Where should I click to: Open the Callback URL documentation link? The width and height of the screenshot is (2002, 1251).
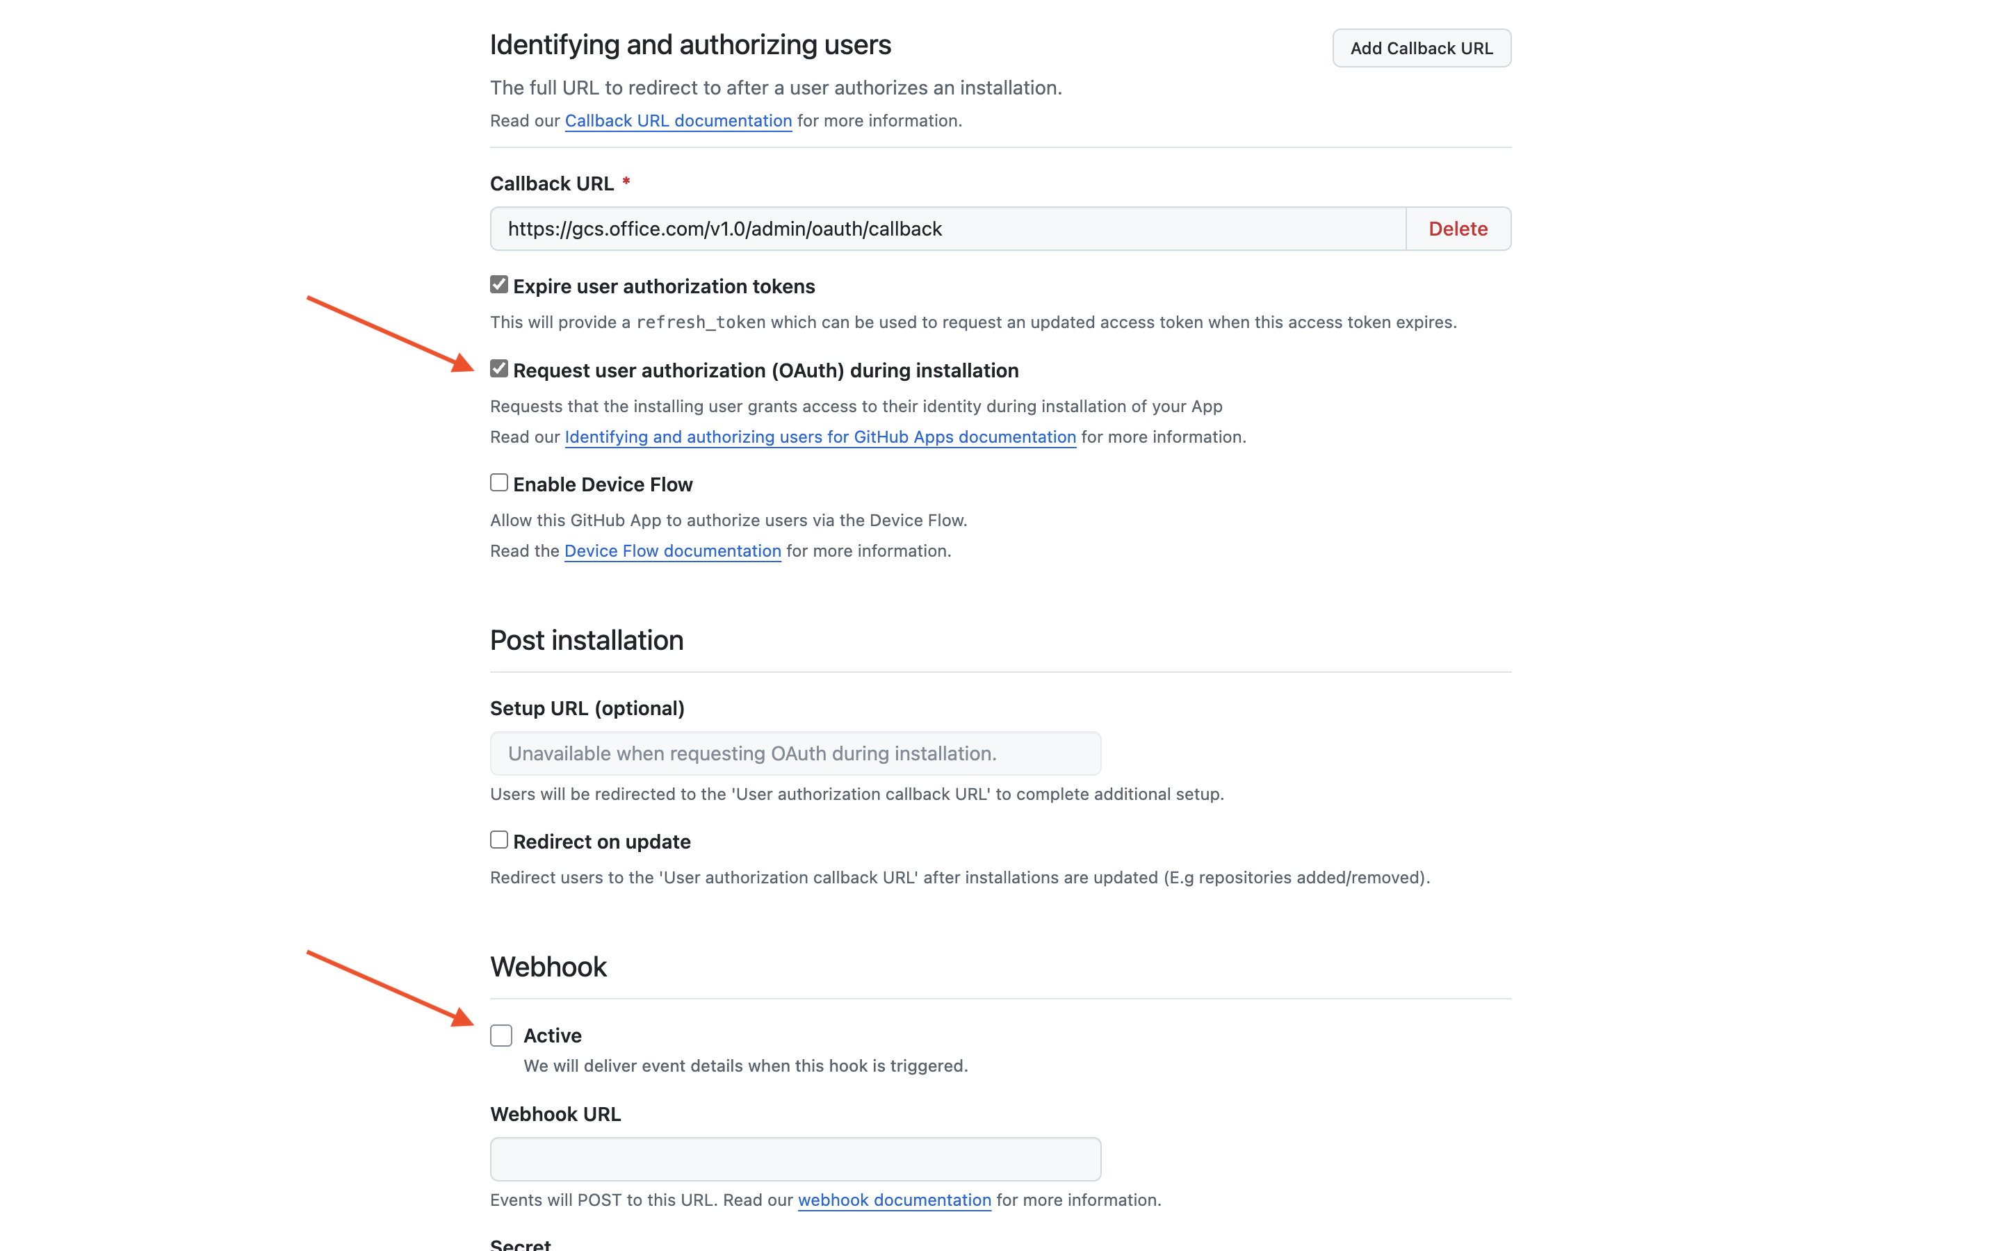pyautogui.click(x=678, y=121)
